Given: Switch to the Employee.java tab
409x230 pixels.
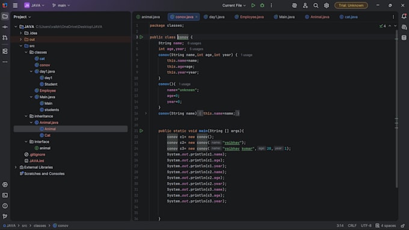Looking at the screenshot, I should pyautogui.click(x=249, y=17).
